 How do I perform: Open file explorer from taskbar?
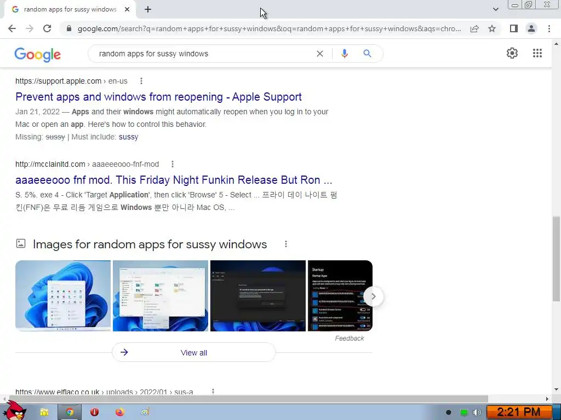click(x=44, y=412)
